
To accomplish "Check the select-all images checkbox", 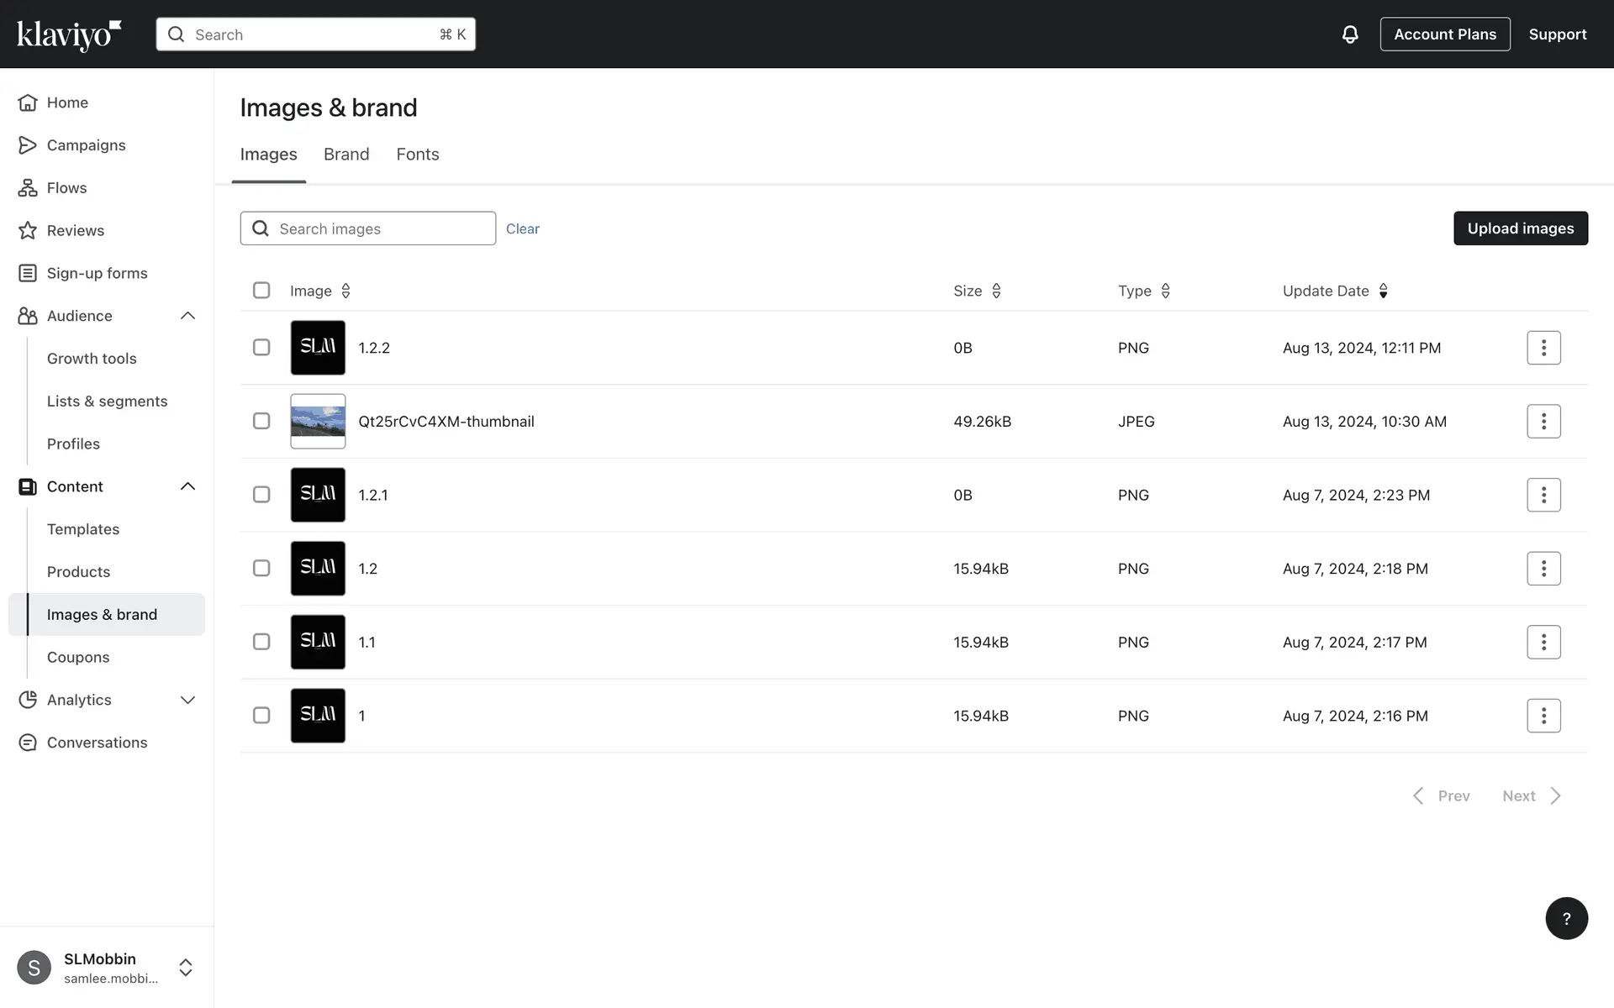I will (261, 291).
